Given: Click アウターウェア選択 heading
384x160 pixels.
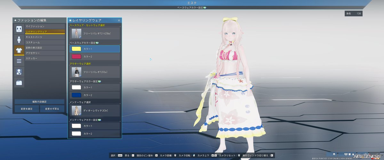Looking at the screenshot, I should tap(80, 64).
